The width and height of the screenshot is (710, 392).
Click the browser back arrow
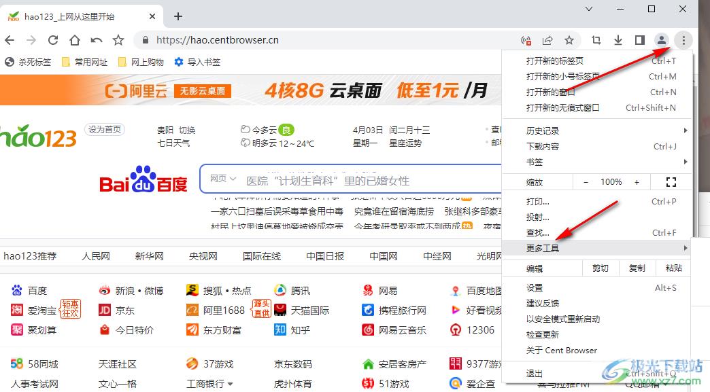point(10,40)
